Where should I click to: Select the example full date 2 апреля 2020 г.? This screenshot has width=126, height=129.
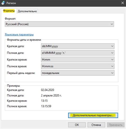point(51,96)
